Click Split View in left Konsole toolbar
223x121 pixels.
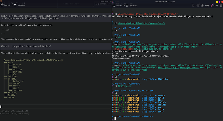[x=19, y=5]
